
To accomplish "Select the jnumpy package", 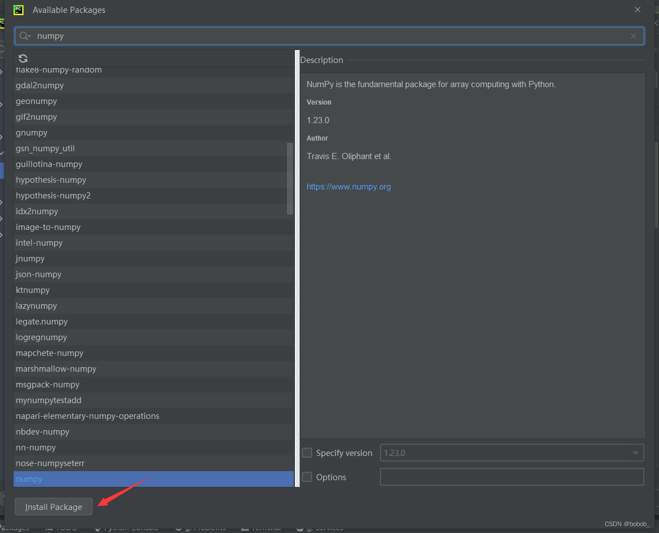I will pos(154,259).
